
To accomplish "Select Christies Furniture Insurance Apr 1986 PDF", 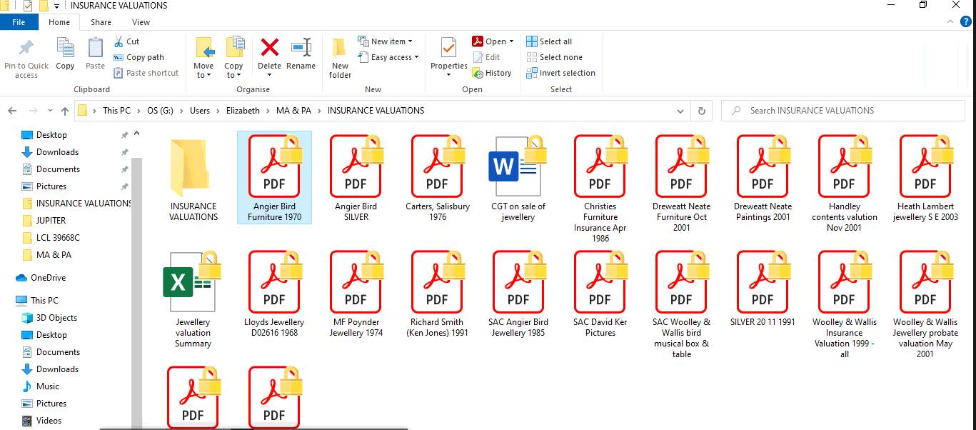I will point(600,189).
